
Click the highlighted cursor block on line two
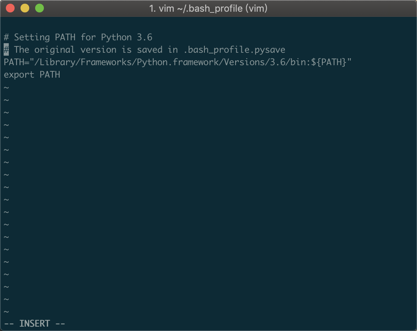5,49
